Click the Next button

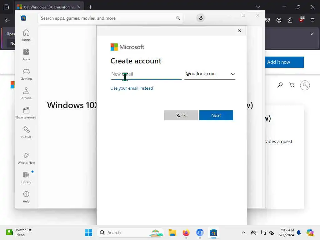pyautogui.click(x=216, y=115)
